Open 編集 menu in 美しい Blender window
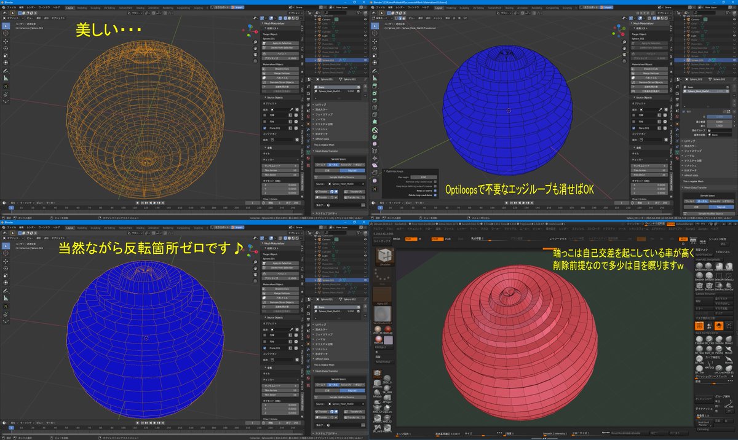 click(22, 9)
